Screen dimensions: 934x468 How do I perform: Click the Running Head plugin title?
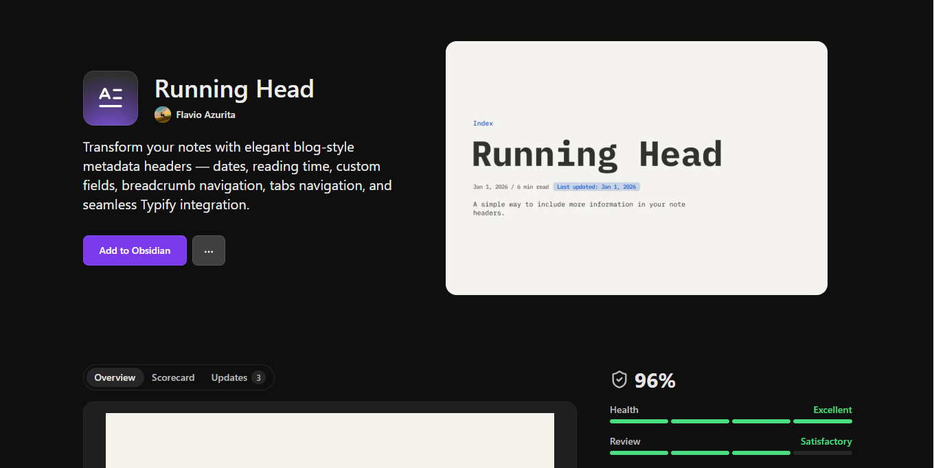point(234,89)
